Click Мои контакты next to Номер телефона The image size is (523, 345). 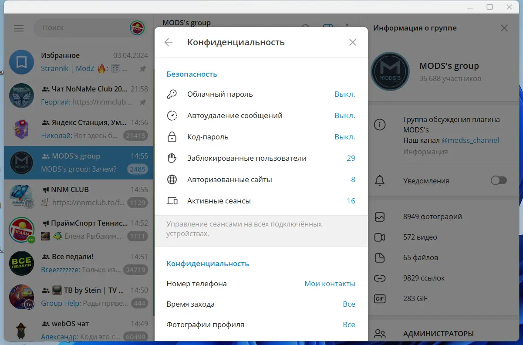click(x=330, y=283)
